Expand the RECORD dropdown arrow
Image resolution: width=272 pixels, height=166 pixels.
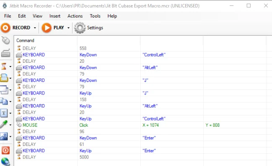(x=35, y=28)
